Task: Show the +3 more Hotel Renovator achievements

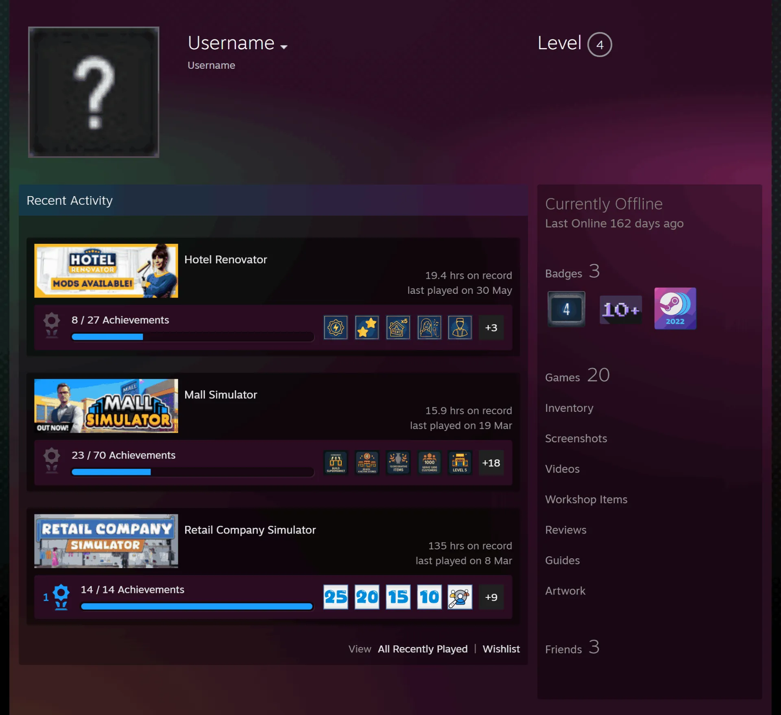Action: point(491,328)
